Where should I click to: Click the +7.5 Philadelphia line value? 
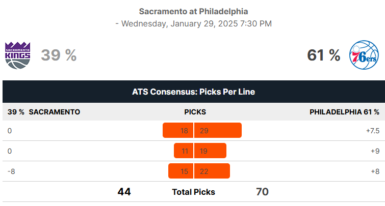pyautogui.click(x=373, y=131)
